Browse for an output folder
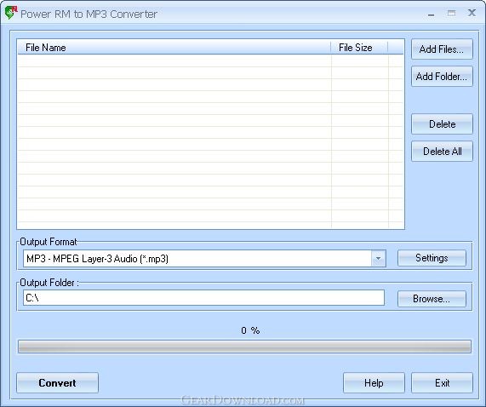 pyautogui.click(x=432, y=299)
